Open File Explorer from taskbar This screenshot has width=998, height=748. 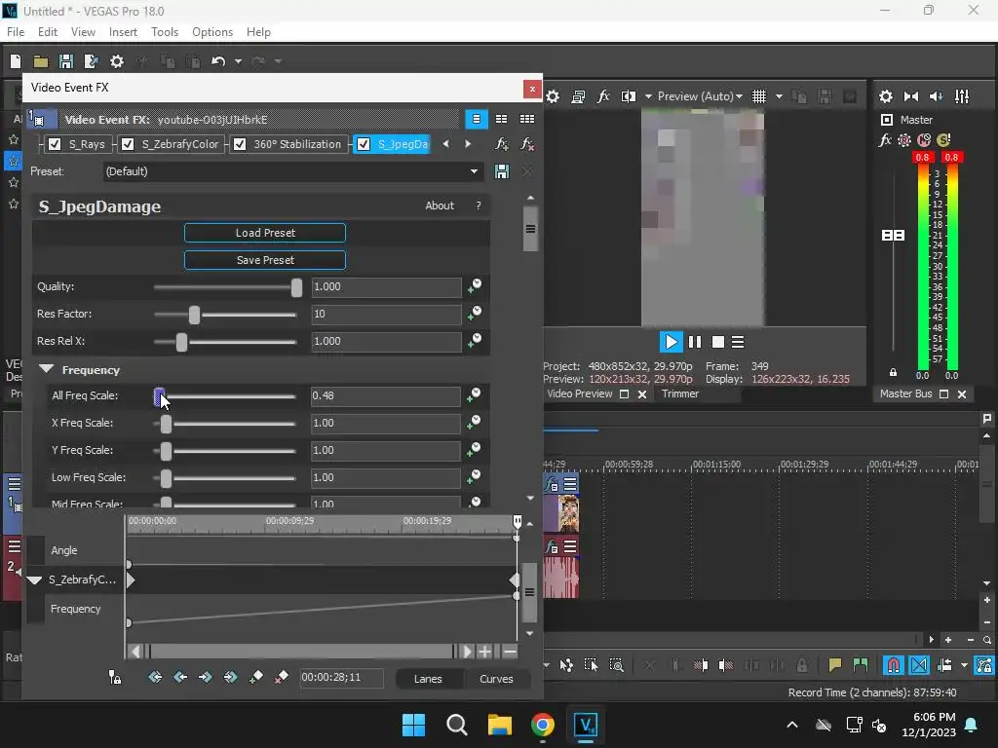click(x=500, y=725)
